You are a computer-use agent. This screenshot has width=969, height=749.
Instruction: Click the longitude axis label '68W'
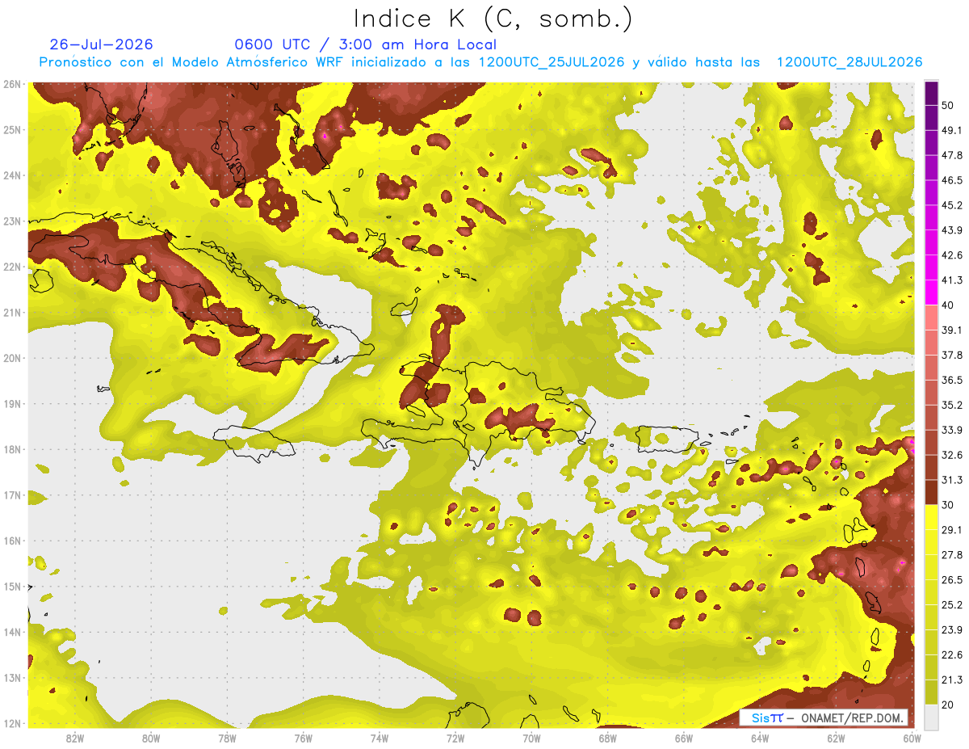(x=608, y=738)
